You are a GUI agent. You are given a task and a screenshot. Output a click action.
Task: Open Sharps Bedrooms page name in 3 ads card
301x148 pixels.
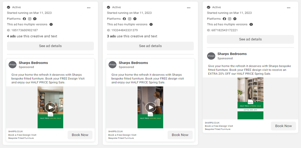point(134,63)
